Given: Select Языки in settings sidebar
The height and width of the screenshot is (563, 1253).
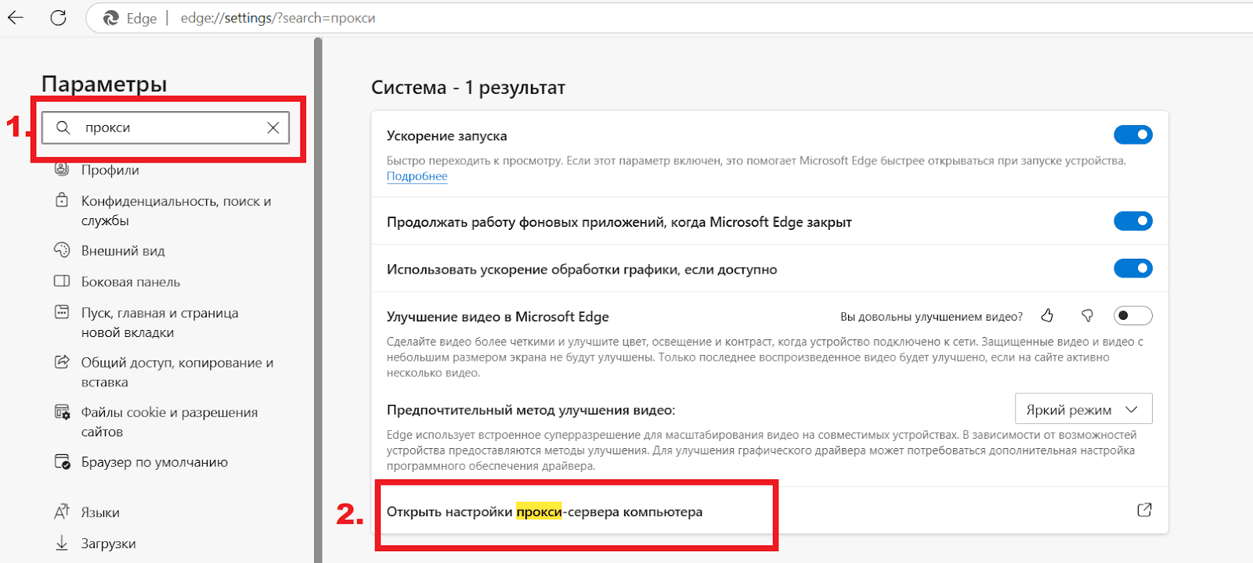Looking at the screenshot, I should pos(100,512).
